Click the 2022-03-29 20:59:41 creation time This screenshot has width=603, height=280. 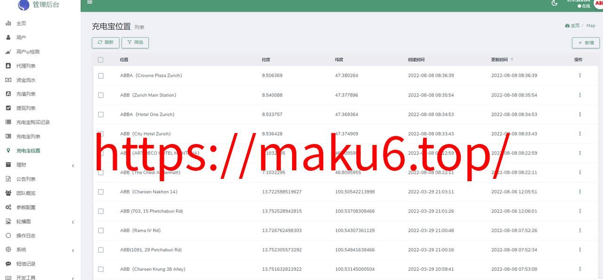pyautogui.click(x=431, y=269)
